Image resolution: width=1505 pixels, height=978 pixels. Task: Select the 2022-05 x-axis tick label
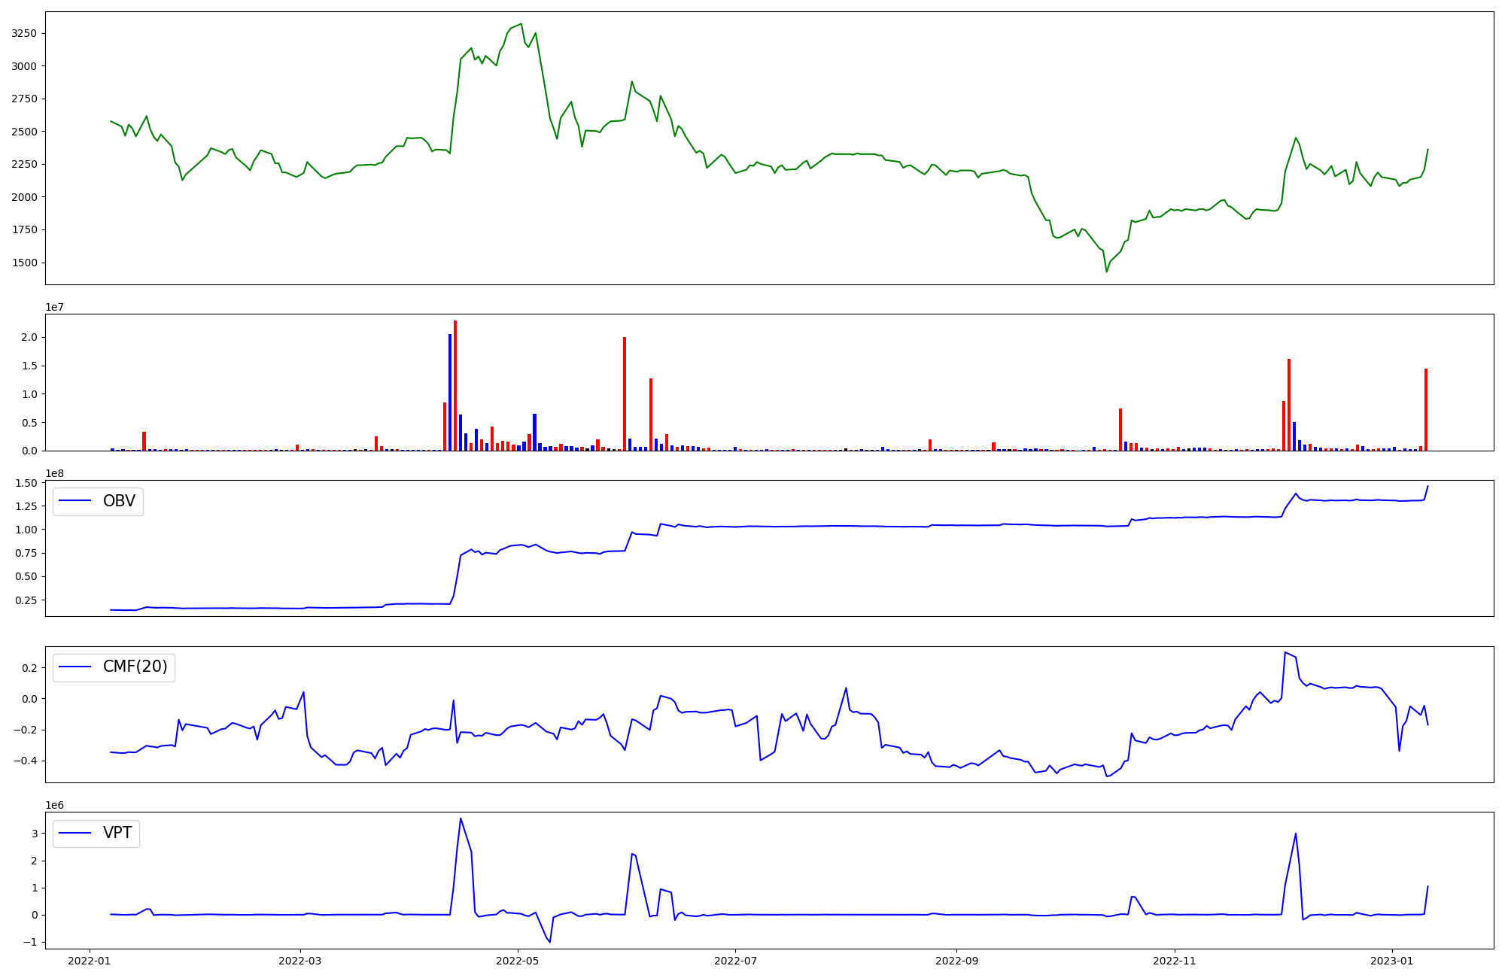[x=518, y=961]
